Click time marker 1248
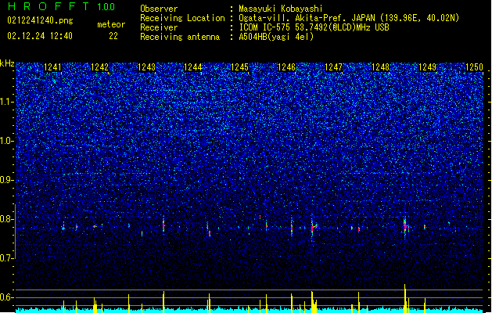Screen dimensions: 492x313 380,67
